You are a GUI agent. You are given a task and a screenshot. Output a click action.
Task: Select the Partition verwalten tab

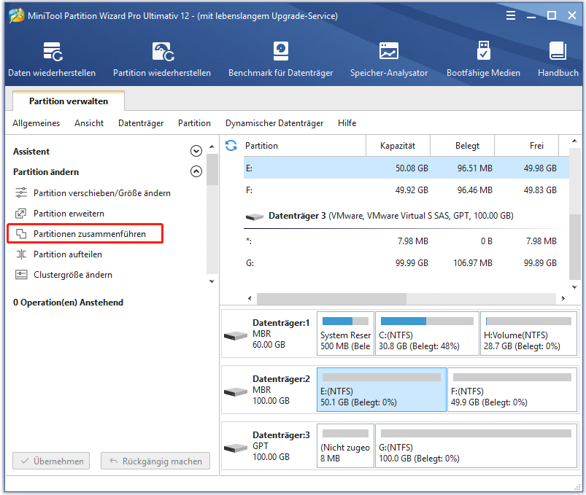point(69,101)
